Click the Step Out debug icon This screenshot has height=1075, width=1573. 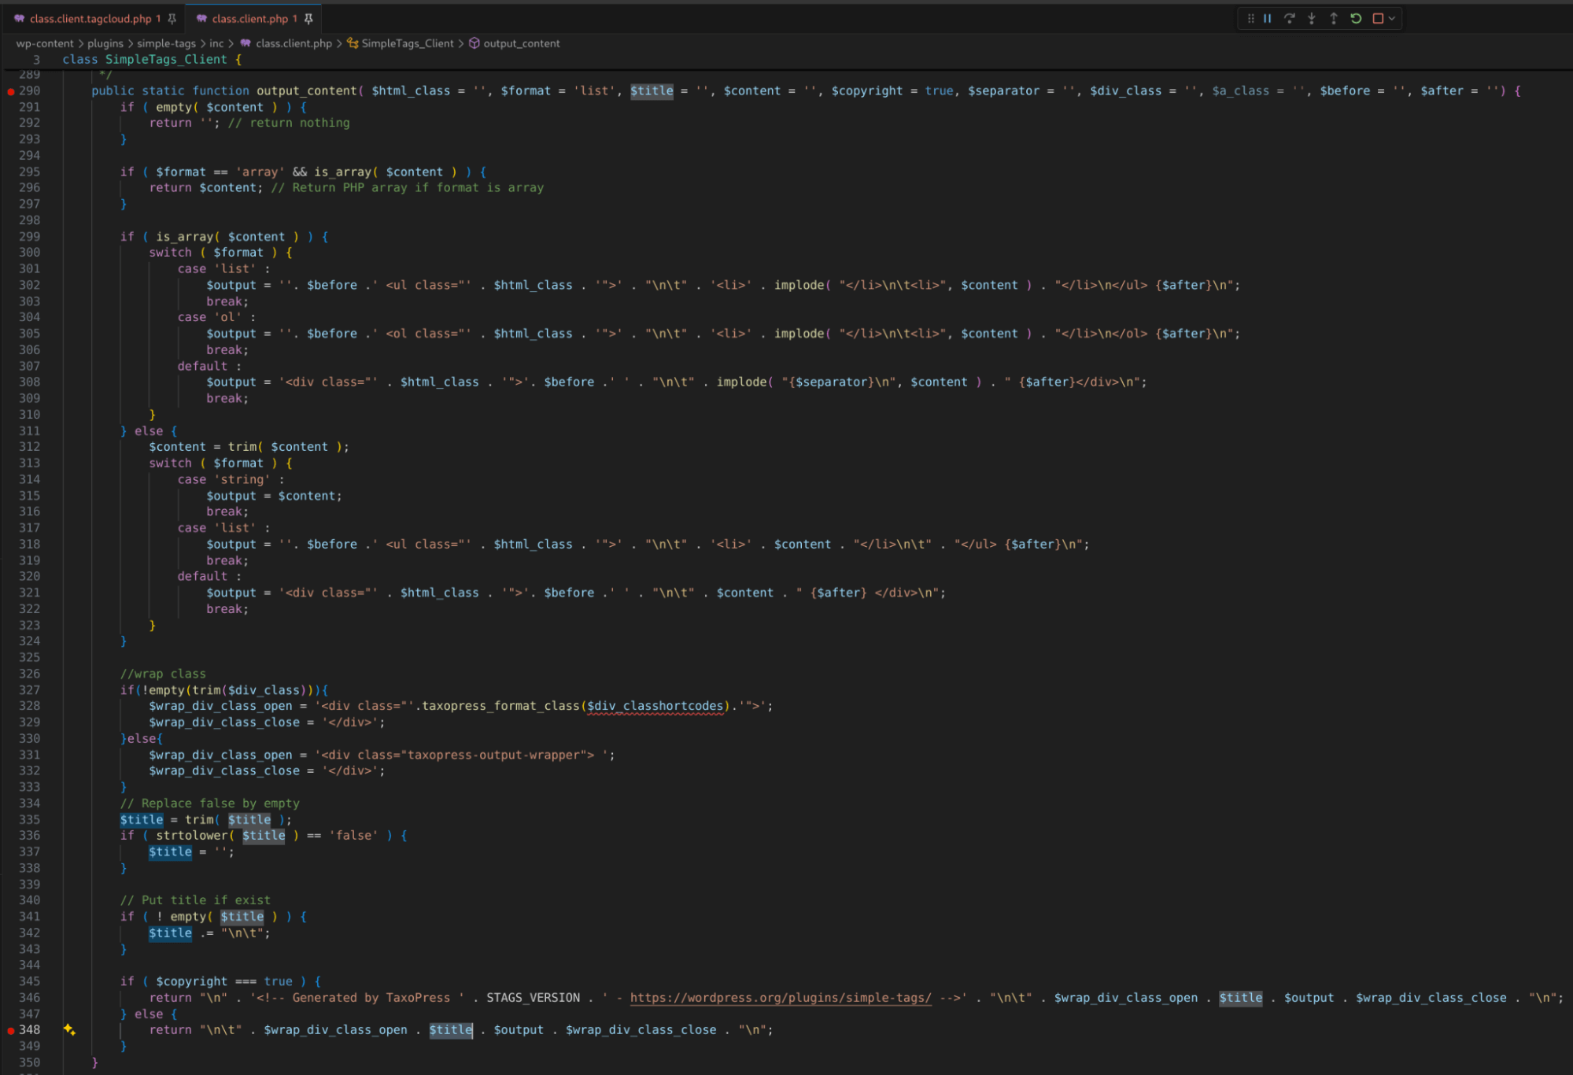coord(1333,18)
